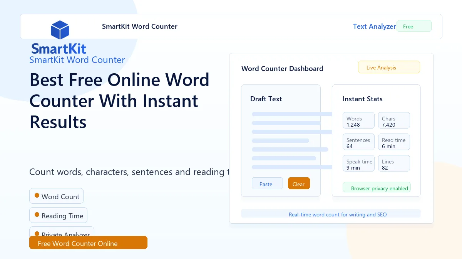Click the Free Word Counter Online button
The height and width of the screenshot is (259, 462).
(88, 243)
